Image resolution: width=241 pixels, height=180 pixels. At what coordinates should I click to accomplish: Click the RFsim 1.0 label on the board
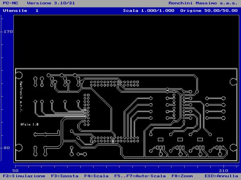[x=29, y=124]
